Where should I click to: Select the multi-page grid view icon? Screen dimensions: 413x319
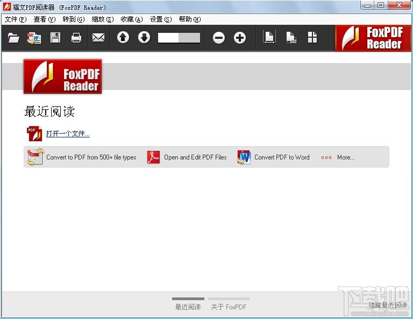pos(312,38)
